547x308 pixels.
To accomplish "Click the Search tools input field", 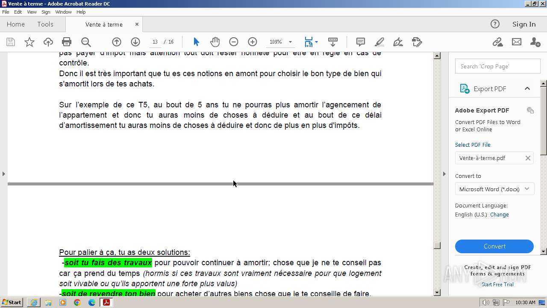I will pos(498,66).
